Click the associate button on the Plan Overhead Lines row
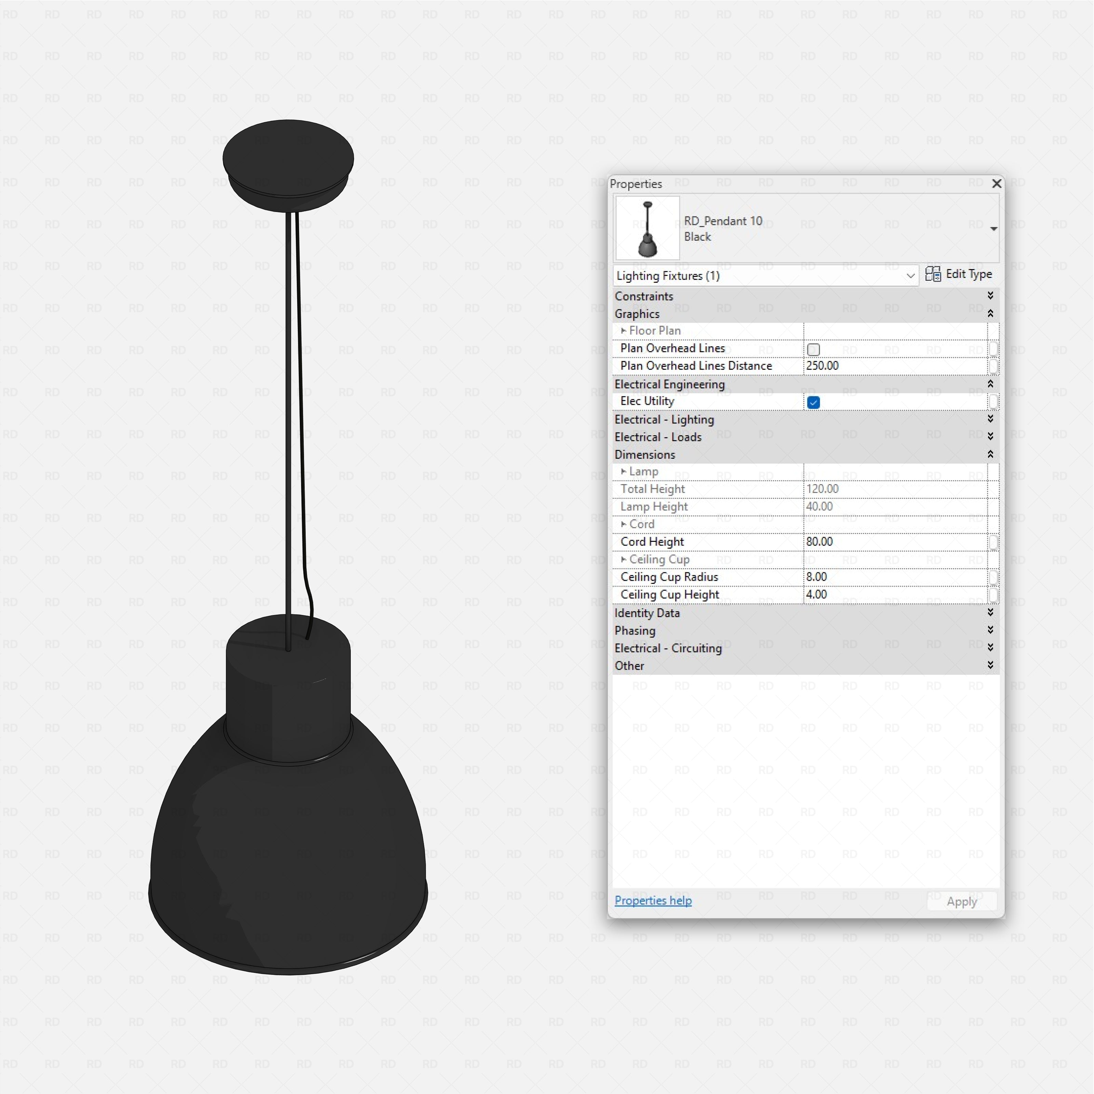 tap(993, 349)
